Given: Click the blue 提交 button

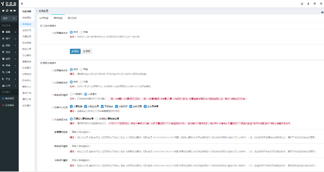Looking at the screenshot, I should click(x=75, y=51).
